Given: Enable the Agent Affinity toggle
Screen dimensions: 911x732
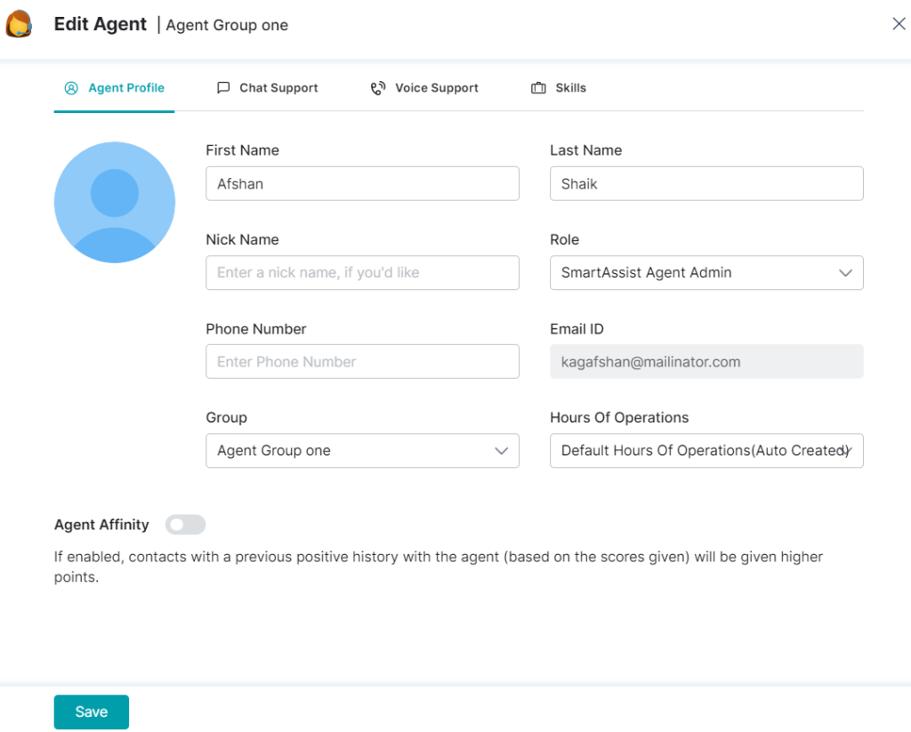Looking at the screenshot, I should [185, 525].
